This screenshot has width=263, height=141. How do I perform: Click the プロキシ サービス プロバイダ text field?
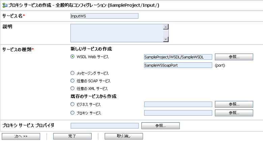[x=105, y=126]
